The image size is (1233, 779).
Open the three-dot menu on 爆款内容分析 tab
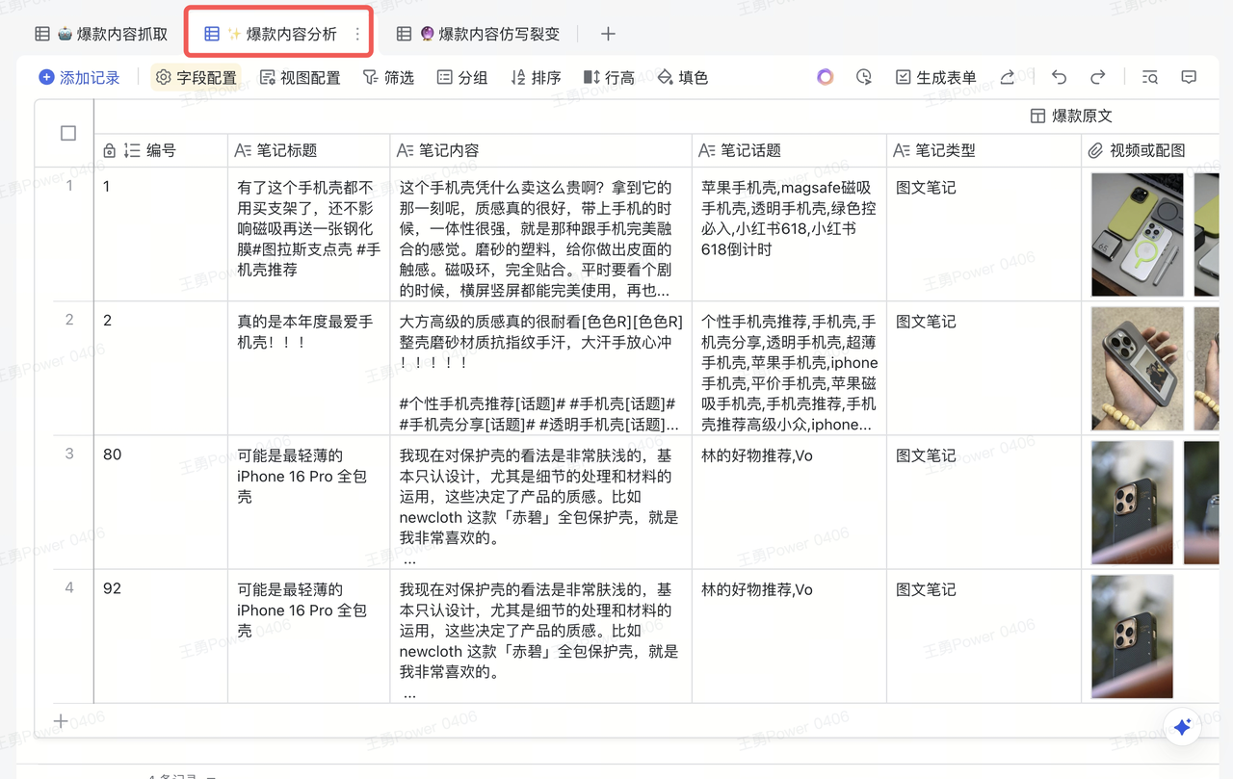357,34
